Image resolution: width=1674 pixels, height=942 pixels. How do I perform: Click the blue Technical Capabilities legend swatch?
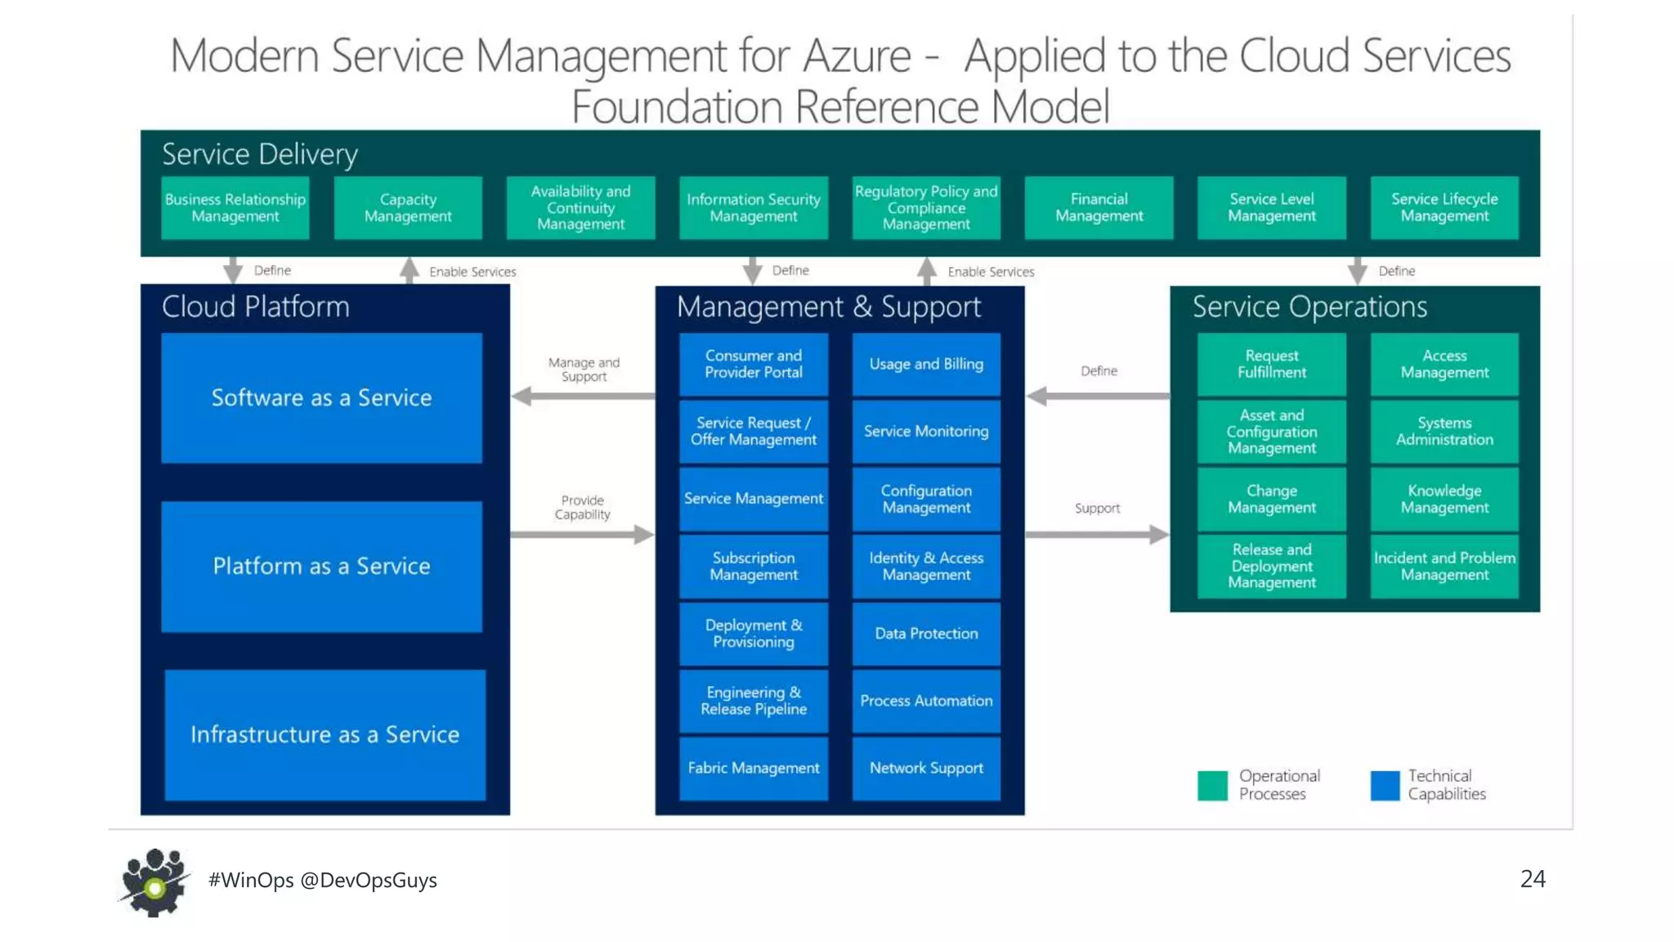click(x=1385, y=785)
